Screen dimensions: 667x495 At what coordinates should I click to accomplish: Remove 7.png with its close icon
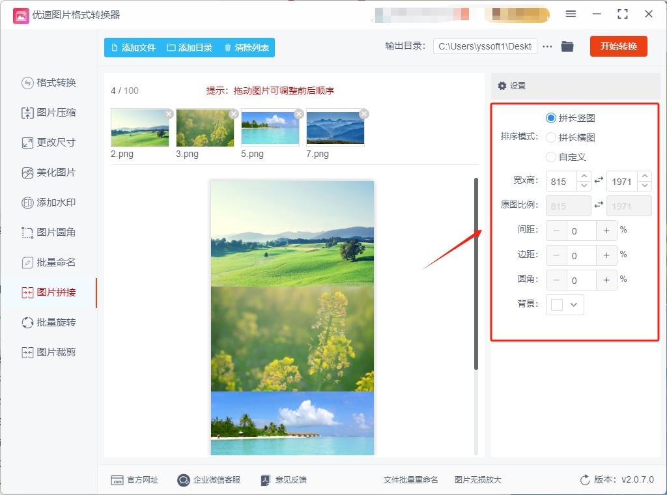364,113
